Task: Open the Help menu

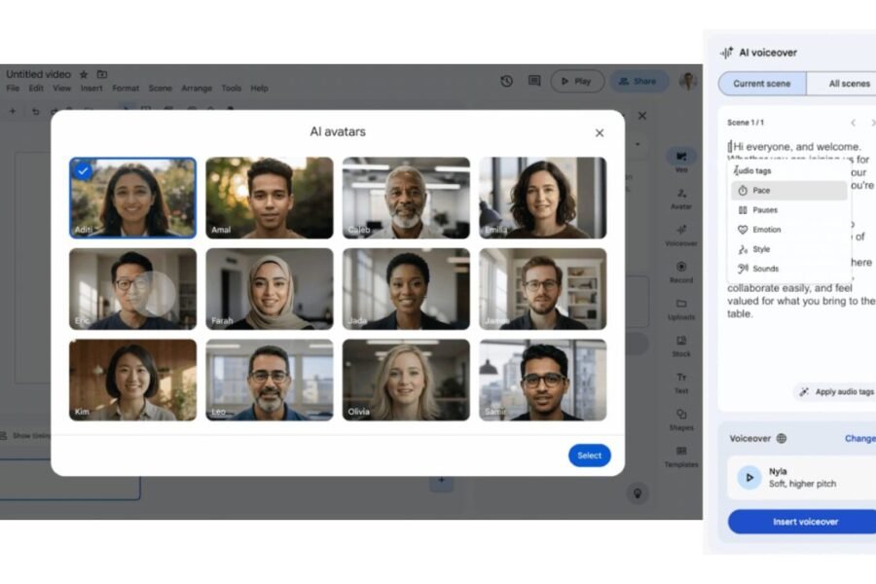Action: [259, 89]
